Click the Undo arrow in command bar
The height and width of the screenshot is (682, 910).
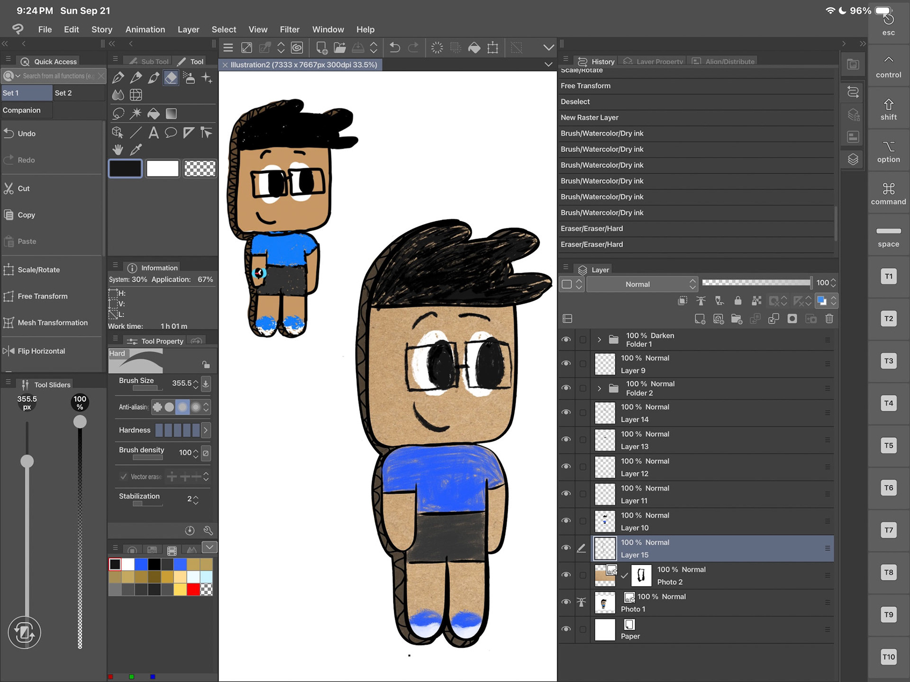click(394, 47)
